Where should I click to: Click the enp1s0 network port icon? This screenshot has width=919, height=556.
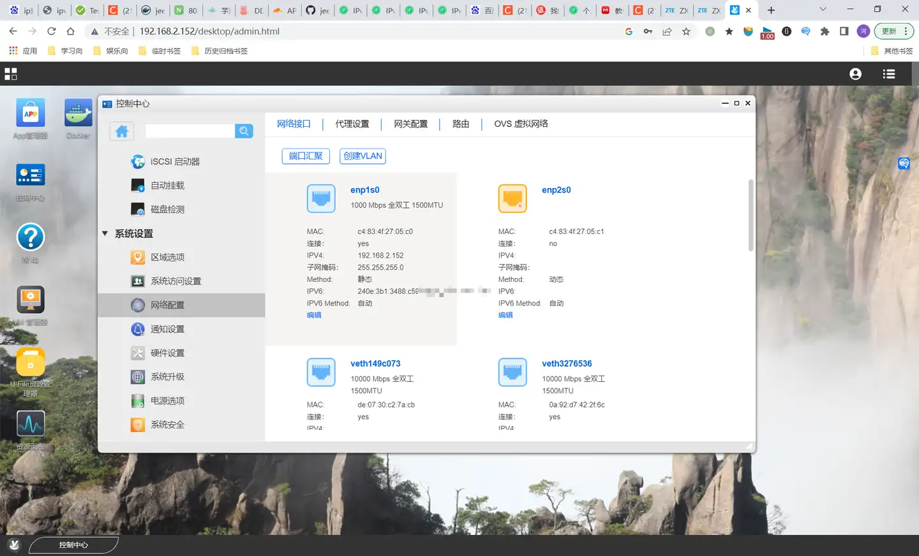321,199
